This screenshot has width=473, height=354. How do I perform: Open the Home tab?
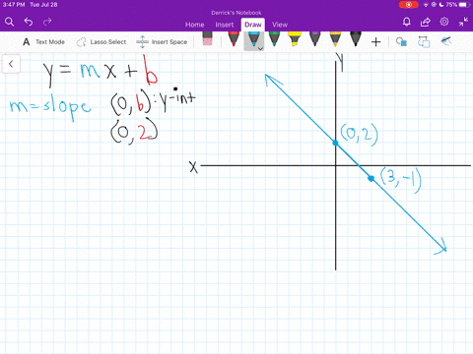click(194, 25)
